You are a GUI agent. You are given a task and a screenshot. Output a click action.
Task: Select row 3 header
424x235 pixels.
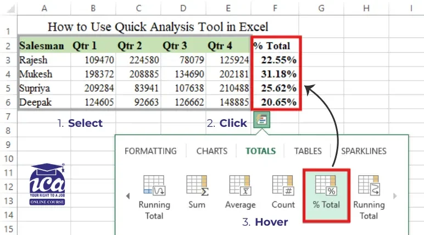click(8, 60)
